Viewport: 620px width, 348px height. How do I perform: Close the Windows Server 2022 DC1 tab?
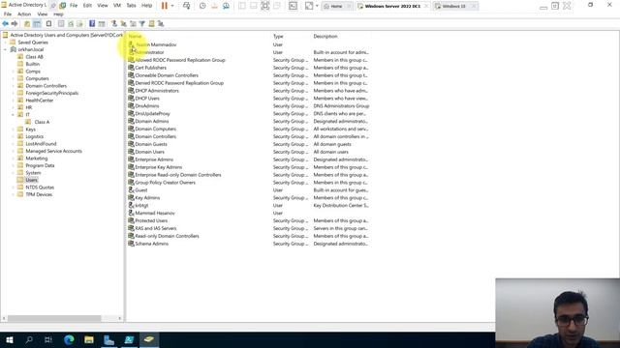click(x=426, y=6)
